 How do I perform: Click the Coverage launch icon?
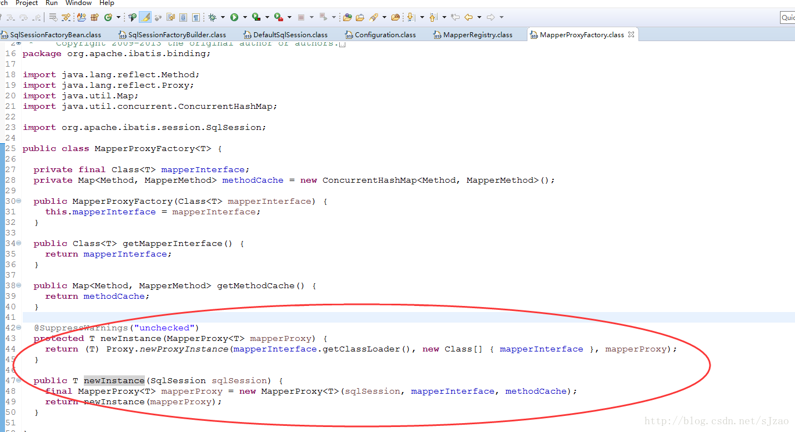(256, 17)
